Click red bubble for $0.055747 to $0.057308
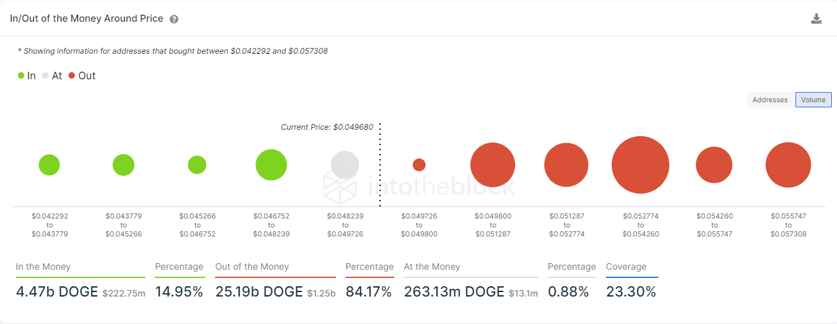Image resolution: width=837 pixels, height=324 pixels. [788, 165]
